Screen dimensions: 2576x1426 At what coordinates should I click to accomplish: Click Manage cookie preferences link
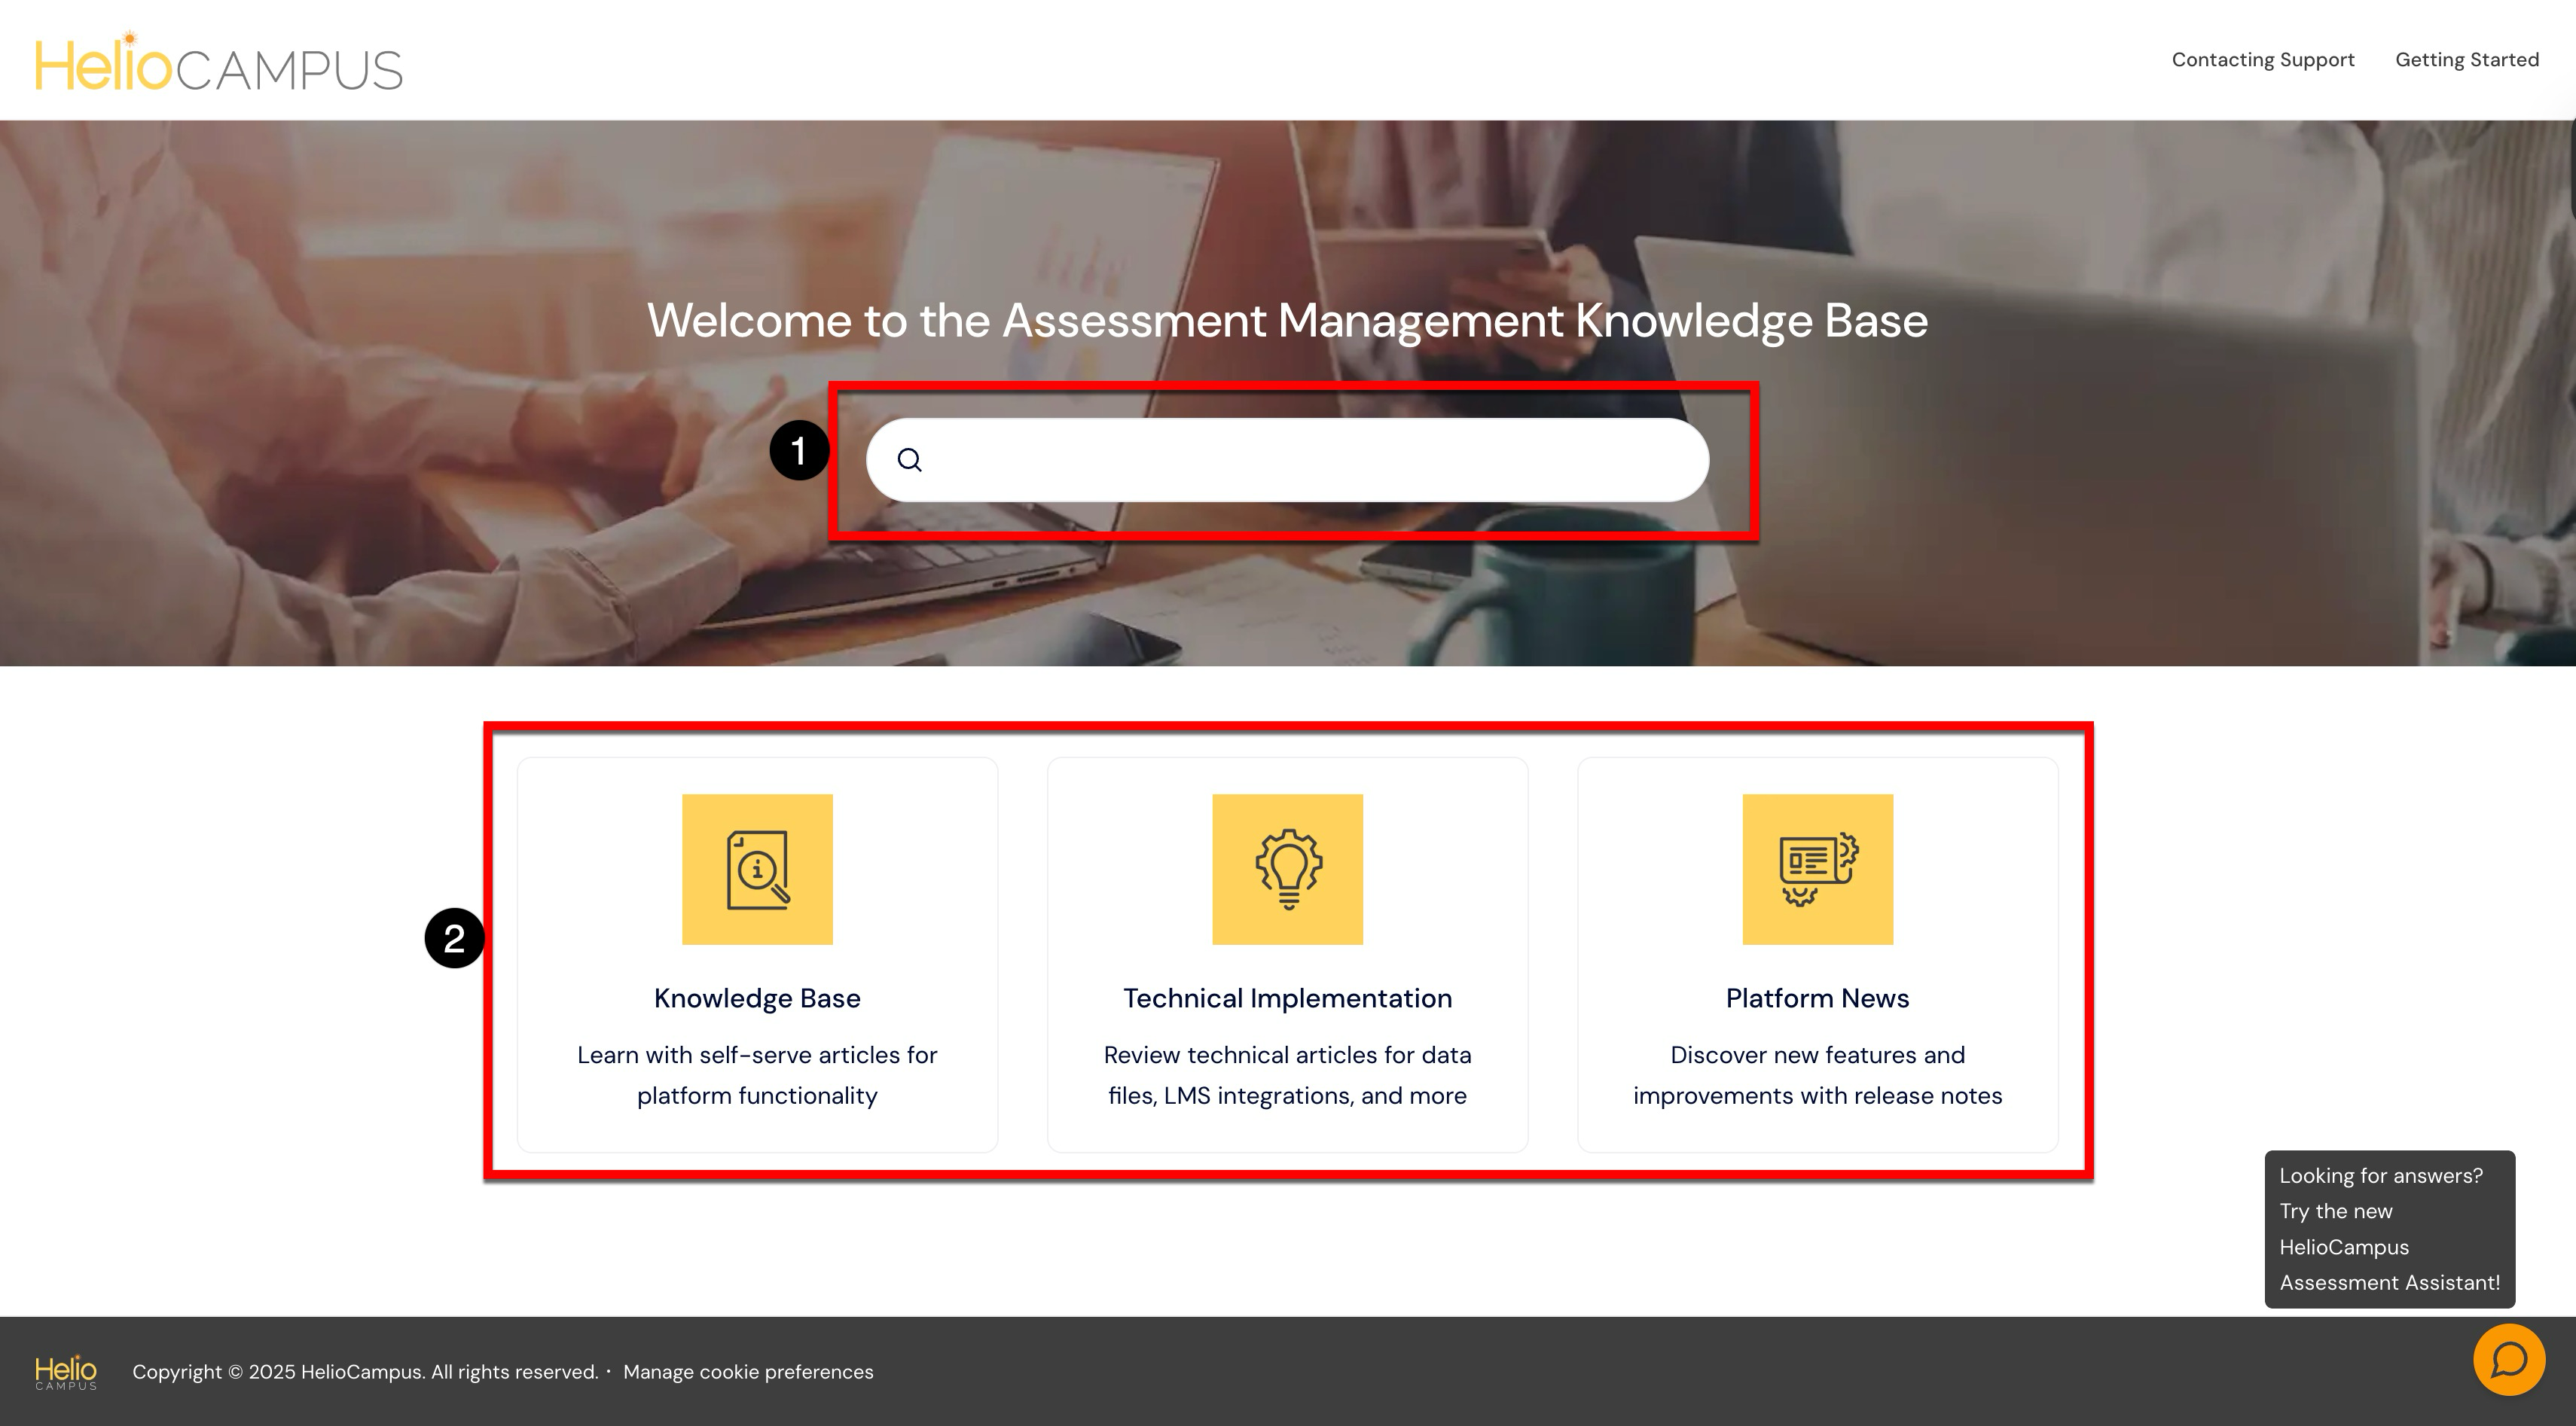click(748, 1372)
